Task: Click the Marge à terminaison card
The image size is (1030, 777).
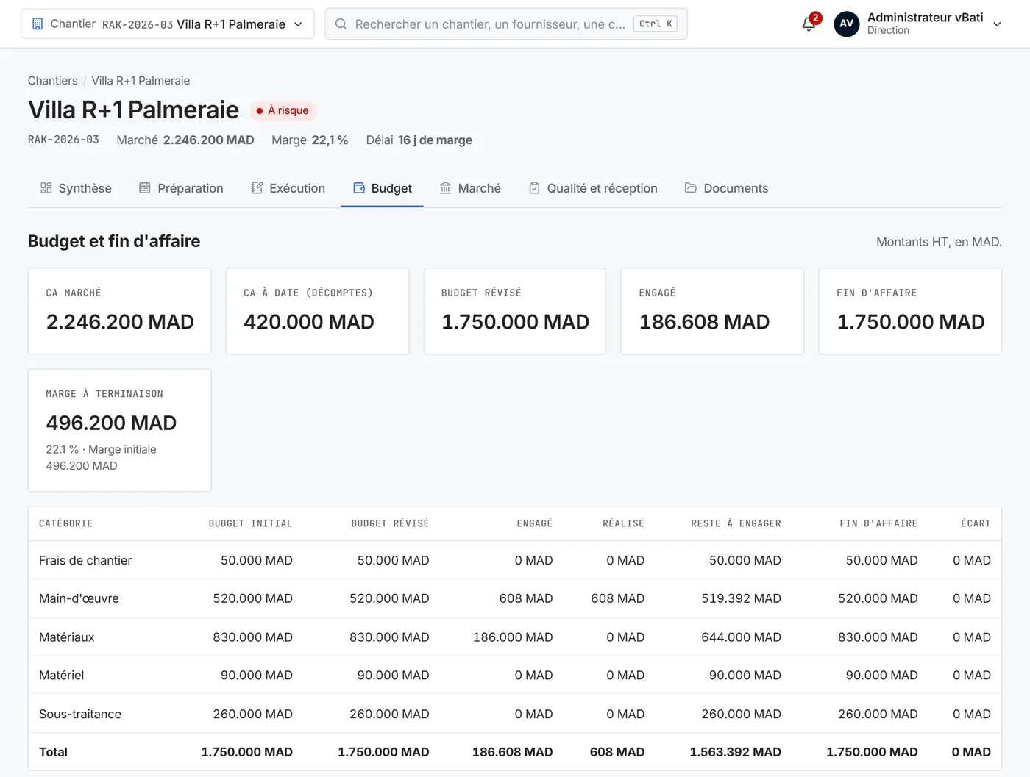Action: coord(120,430)
